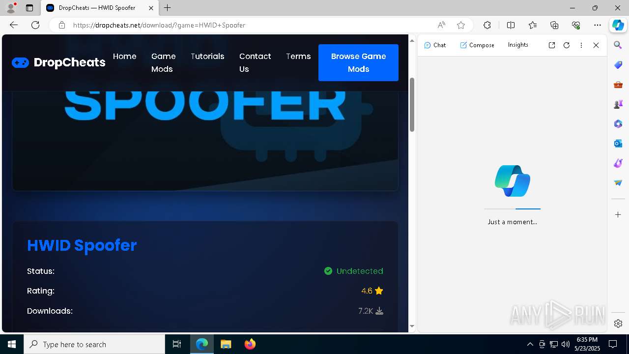Open Split screen icon

click(x=511, y=25)
